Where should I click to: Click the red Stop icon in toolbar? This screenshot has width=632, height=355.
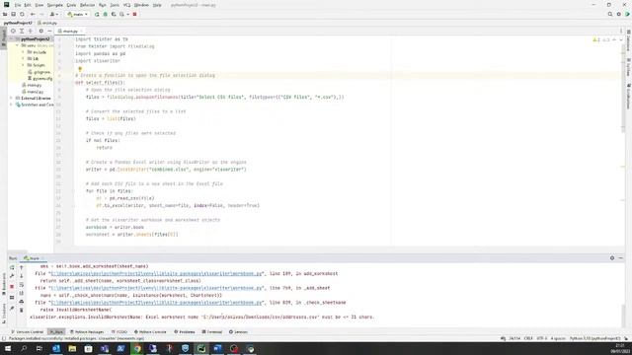134,14
